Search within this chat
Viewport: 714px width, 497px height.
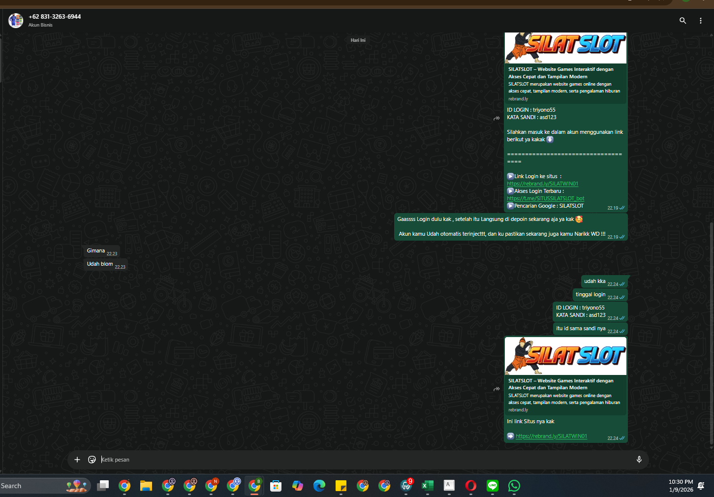click(x=683, y=21)
